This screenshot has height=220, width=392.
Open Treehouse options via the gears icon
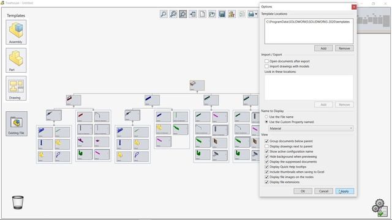(x=380, y=208)
